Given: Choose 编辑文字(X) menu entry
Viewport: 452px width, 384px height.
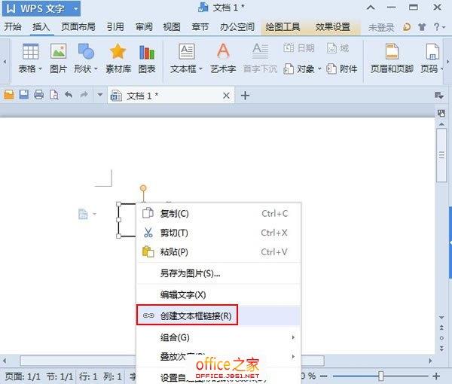Looking at the screenshot, I should [x=218, y=294].
